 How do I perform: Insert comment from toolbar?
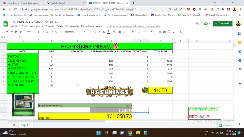pyautogui.click(x=164, y=32)
